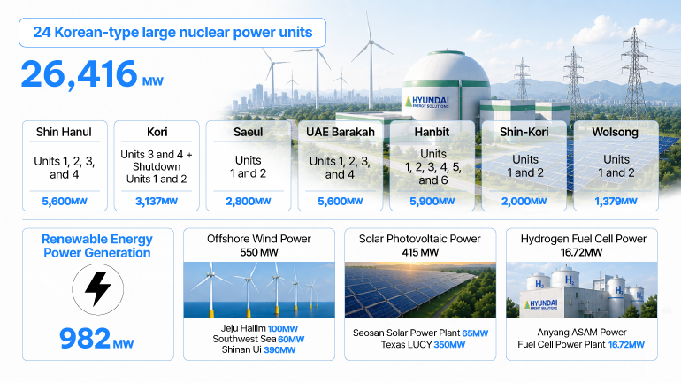Screen dimensions: 681x383
Task: Click the 2,800MW value under Saeul
Action: (x=248, y=202)
